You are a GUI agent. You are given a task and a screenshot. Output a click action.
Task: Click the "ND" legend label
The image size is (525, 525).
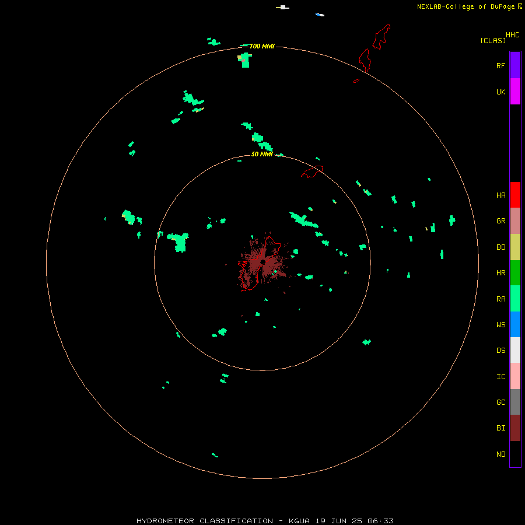pos(501,454)
